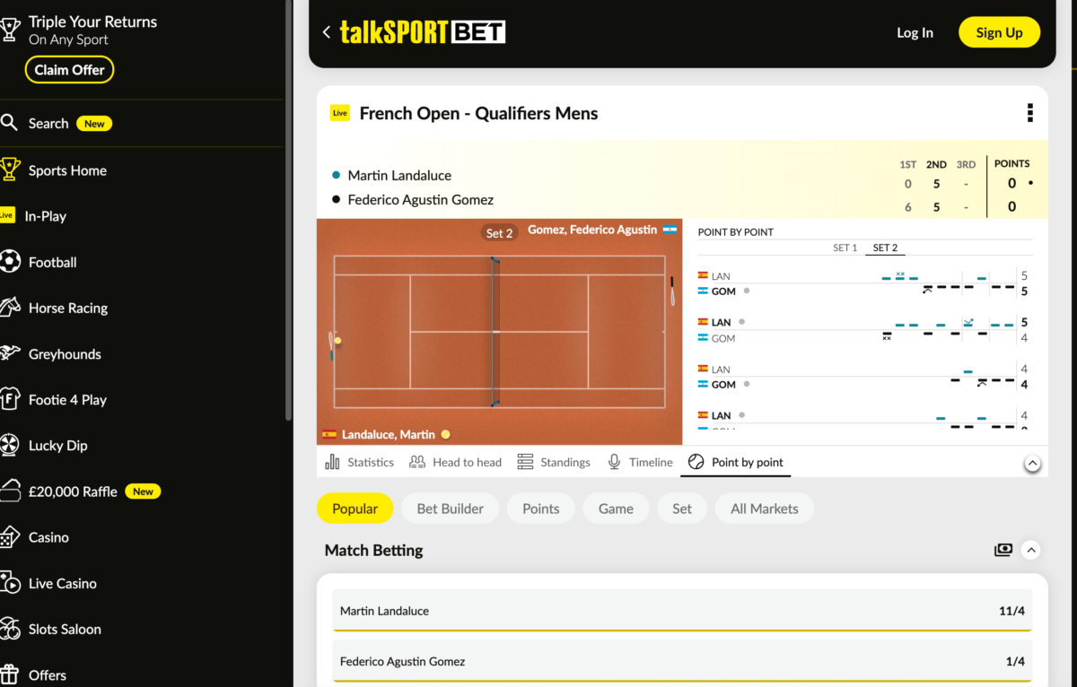
Task: Bet on Martin Landaluce at 11/4
Action: [x=682, y=611]
